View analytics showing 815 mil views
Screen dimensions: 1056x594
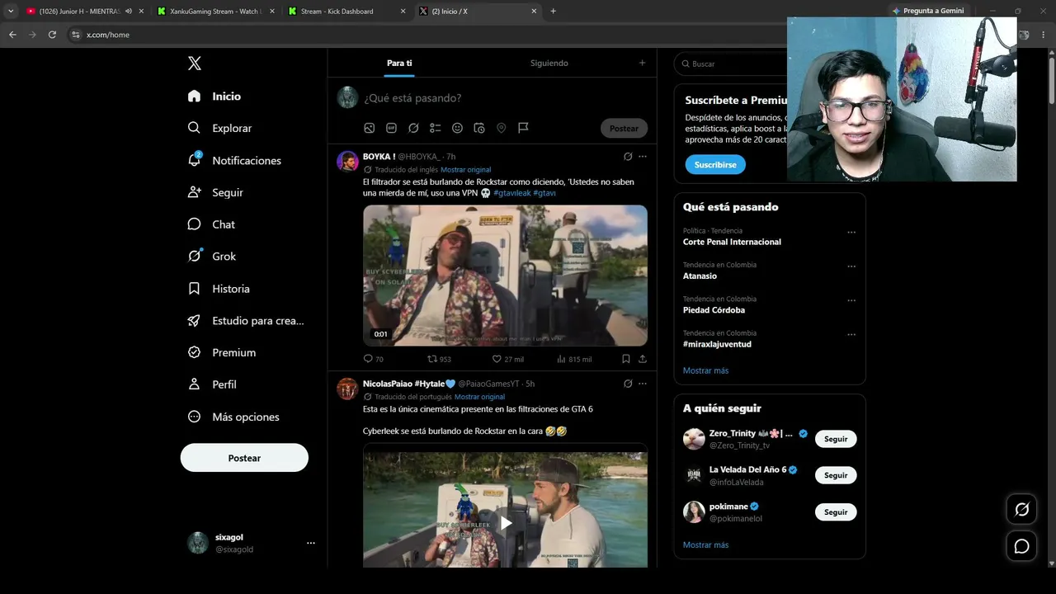(574, 359)
